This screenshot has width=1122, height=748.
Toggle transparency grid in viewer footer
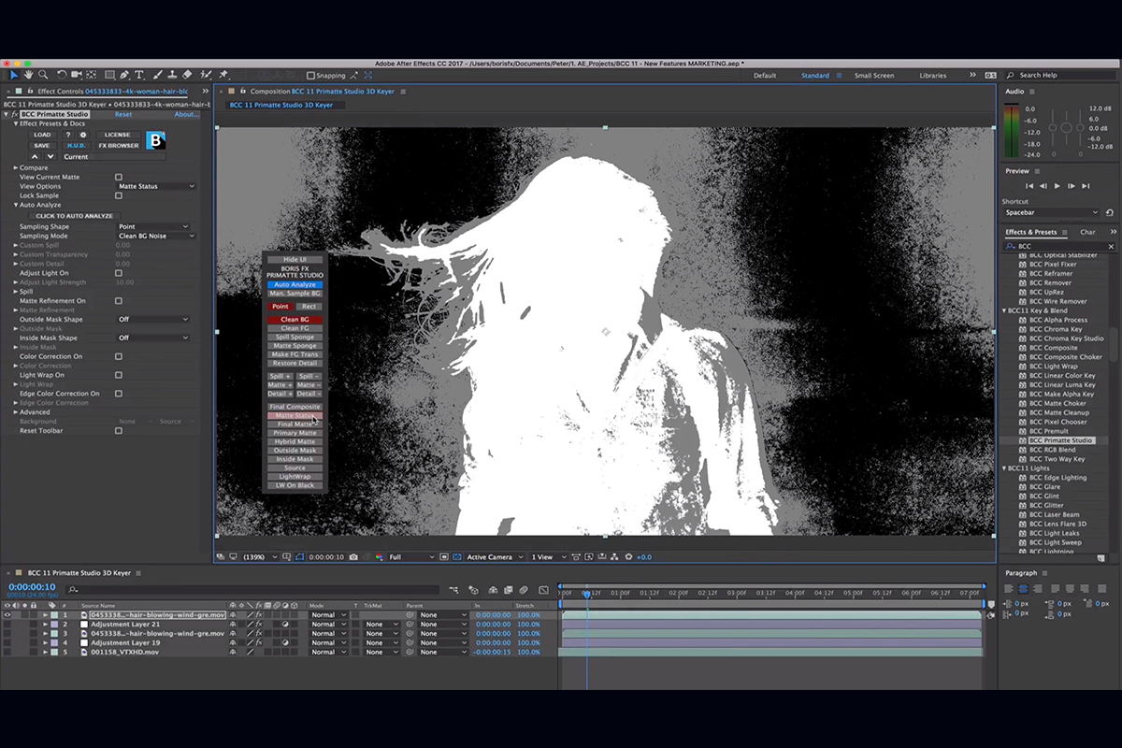(x=457, y=557)
